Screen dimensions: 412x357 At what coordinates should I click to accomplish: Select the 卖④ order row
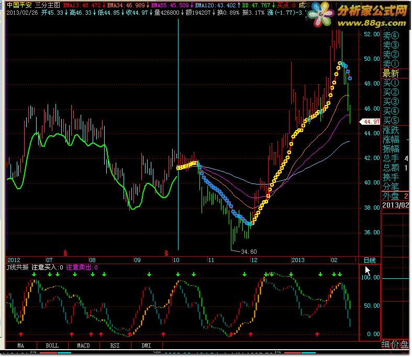(391, 36)
